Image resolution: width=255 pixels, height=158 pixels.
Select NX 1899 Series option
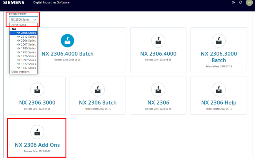click(x=24, y=60)
